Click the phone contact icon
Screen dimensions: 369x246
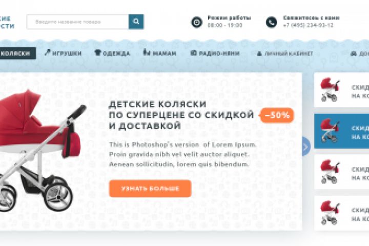tap(271, 23)
